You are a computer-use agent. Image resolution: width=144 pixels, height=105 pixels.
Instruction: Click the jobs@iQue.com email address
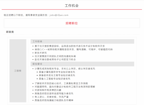(x=59, y=15)
